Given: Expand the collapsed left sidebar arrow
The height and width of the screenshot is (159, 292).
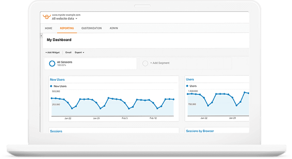Looking at the screenshot, I should click(41, 35).
